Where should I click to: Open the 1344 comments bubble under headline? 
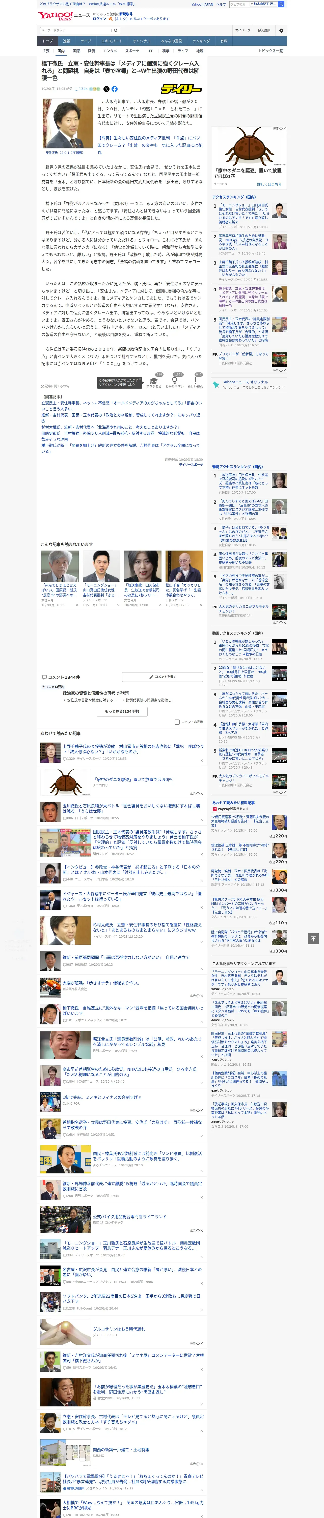[81, 89]
